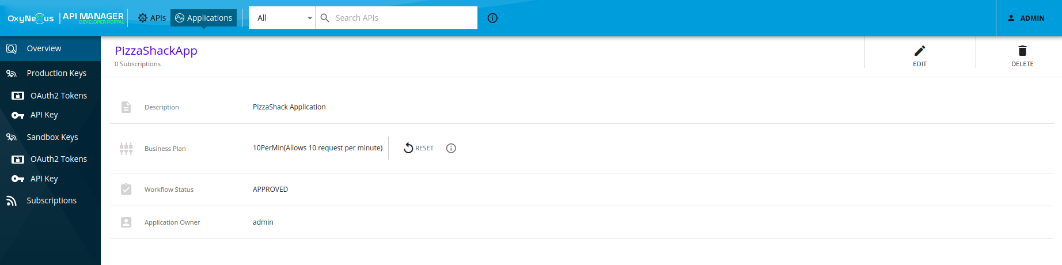
Task: Open the ADMIN user menu
Action: tap(1026, 18)
